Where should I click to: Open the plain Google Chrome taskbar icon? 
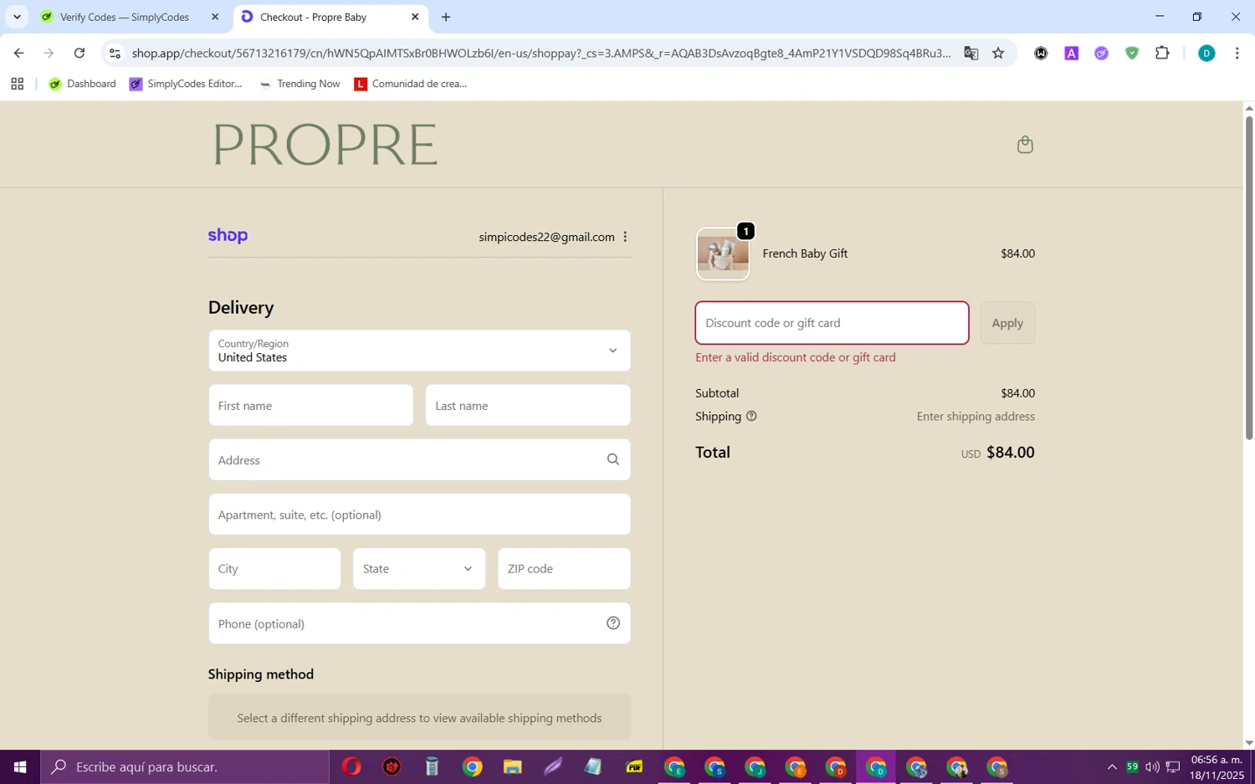(472, 766)
